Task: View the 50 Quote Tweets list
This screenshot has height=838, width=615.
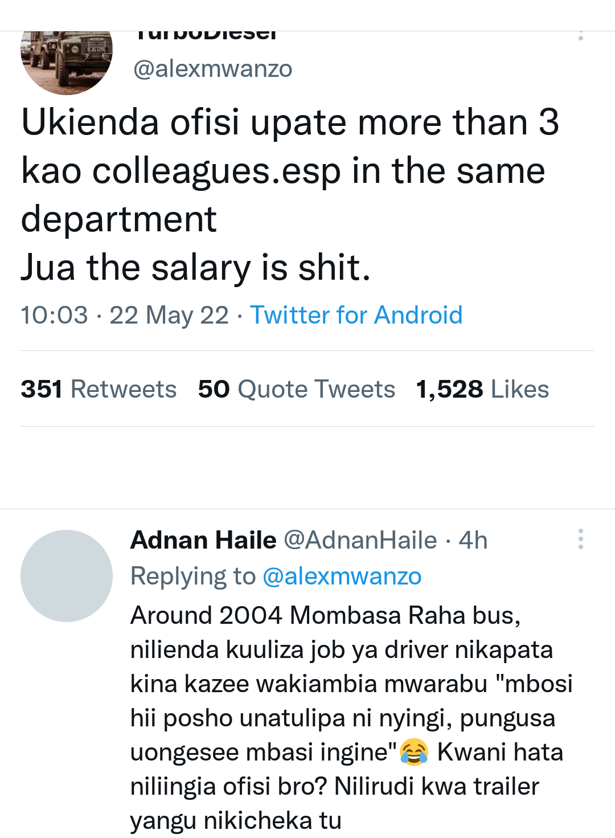Action: [x=296, y=389]
